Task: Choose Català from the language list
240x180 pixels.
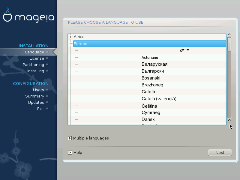Action: click(148, 92)
